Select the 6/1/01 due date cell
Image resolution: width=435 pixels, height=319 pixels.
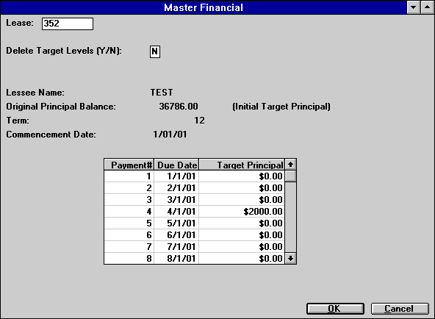(176, 235)
